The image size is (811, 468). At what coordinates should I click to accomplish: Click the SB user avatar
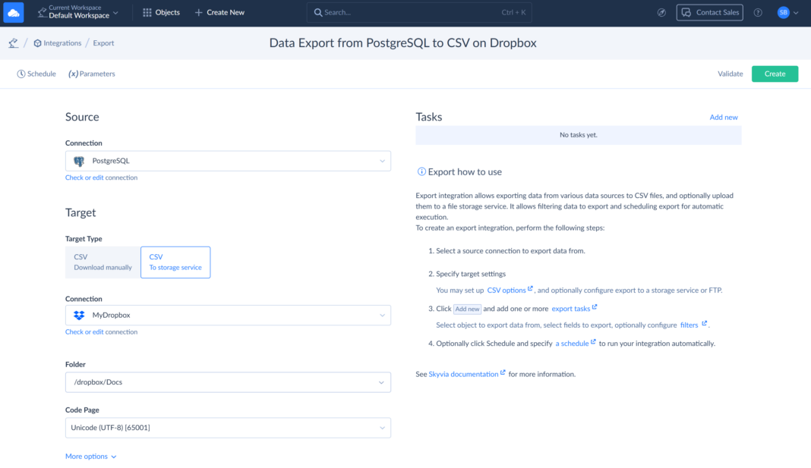click(x=784, y=12)
